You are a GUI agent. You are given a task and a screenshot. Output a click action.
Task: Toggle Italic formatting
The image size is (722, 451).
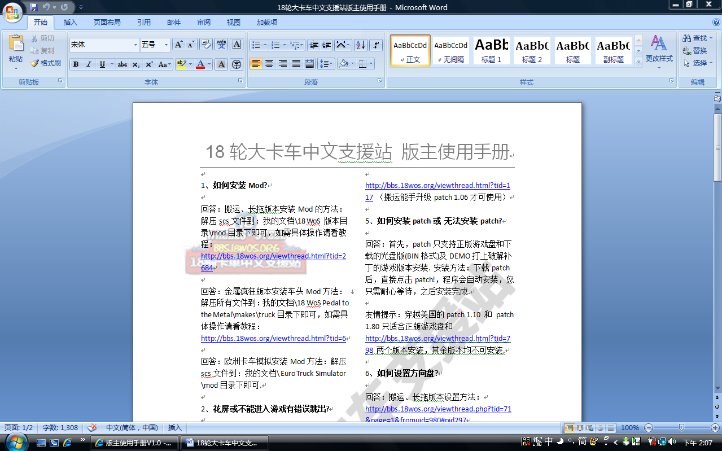[x=89, y=64]
